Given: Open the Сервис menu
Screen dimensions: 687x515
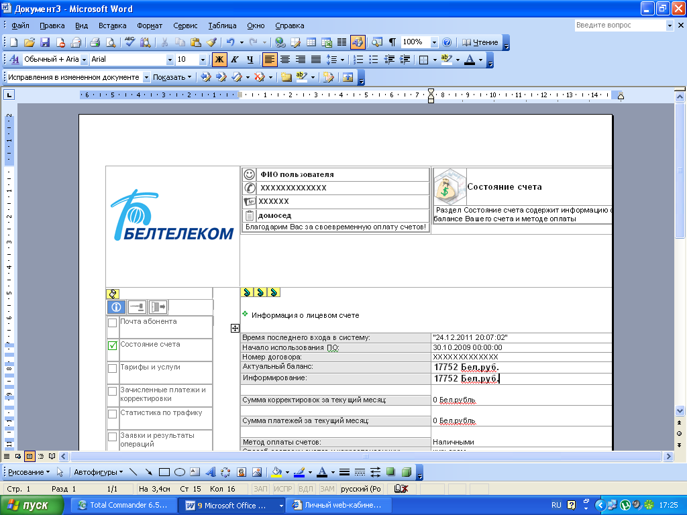Looking at the screenshot, I should tap(185, 25).
